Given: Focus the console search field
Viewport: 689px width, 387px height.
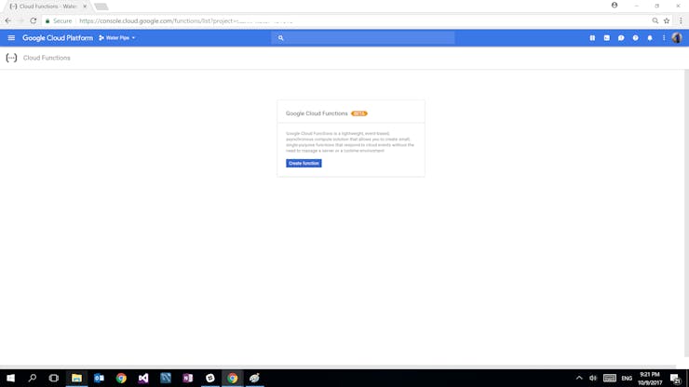Looking at the screenshot, I should 363,38.
